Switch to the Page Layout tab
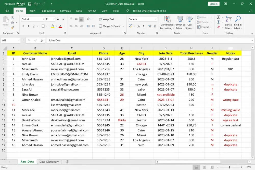This screenshot has height=170, width=255. click(48, 11)
